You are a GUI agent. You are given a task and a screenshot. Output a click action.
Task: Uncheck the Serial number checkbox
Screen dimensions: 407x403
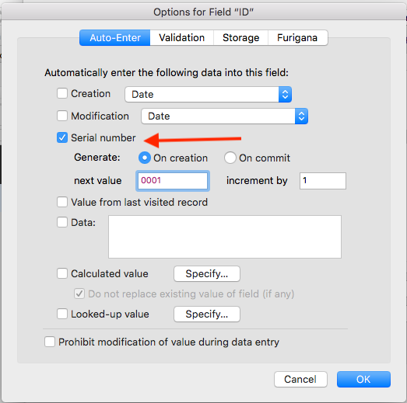[62, 137]
